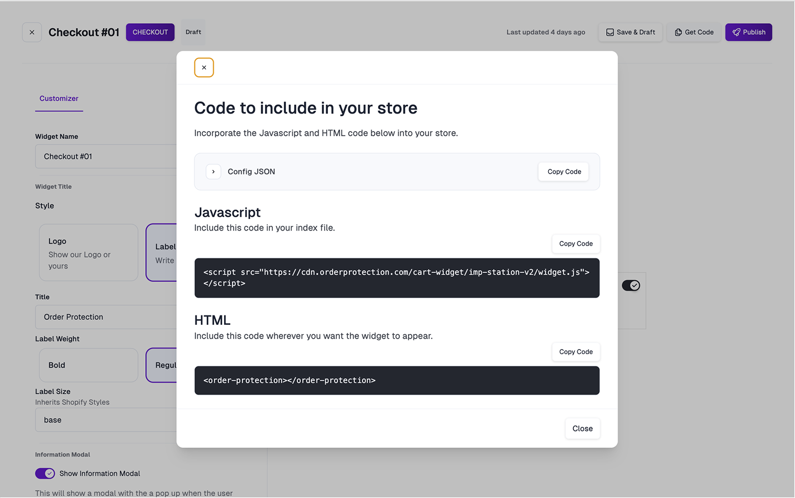Click Save & Draft button

coord(630,33)
